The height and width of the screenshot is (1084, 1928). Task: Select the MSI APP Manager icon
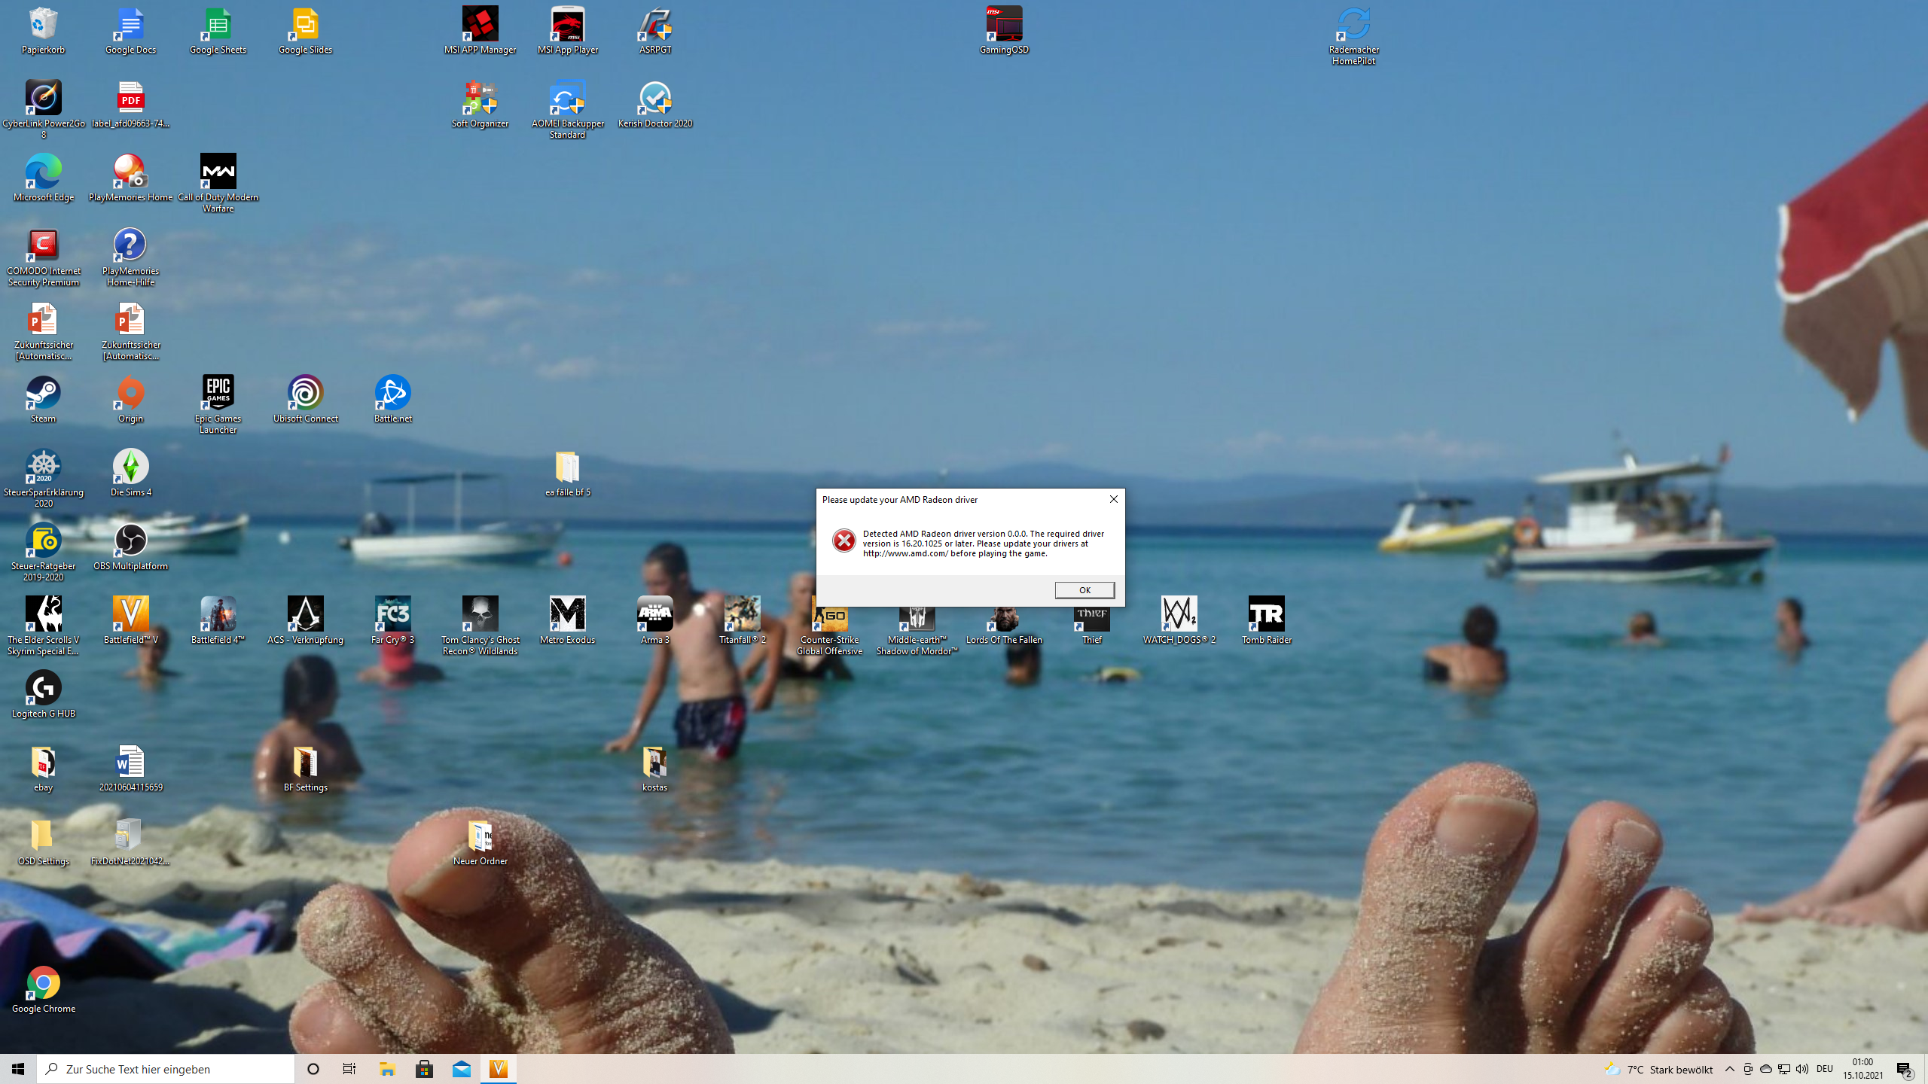[480, 24]
